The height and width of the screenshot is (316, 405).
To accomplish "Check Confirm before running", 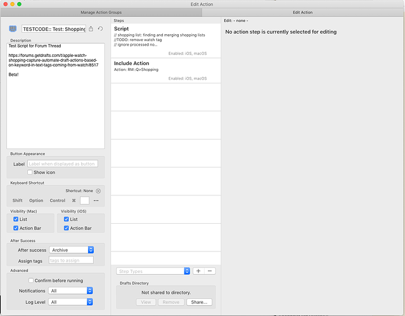I will point(31,281).
